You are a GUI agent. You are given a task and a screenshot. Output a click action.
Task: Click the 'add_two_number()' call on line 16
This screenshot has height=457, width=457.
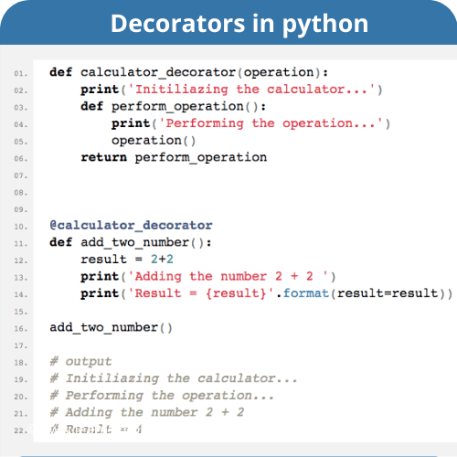(112, 328)
